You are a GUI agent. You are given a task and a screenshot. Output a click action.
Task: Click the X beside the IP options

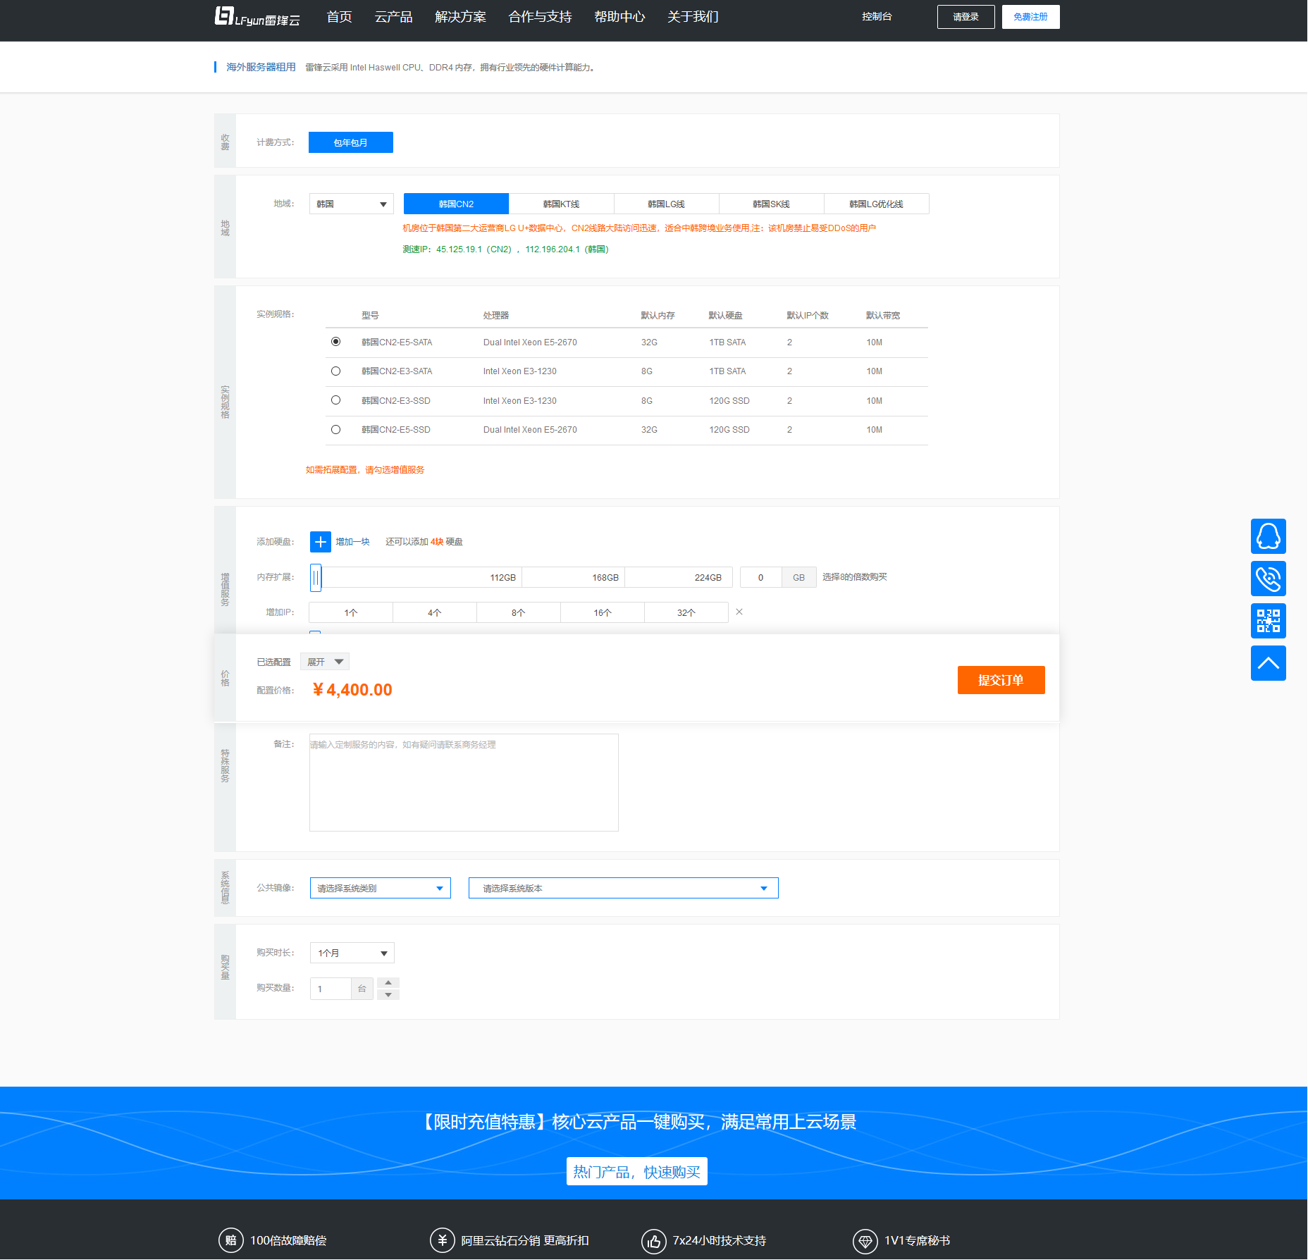click(739, 612)
